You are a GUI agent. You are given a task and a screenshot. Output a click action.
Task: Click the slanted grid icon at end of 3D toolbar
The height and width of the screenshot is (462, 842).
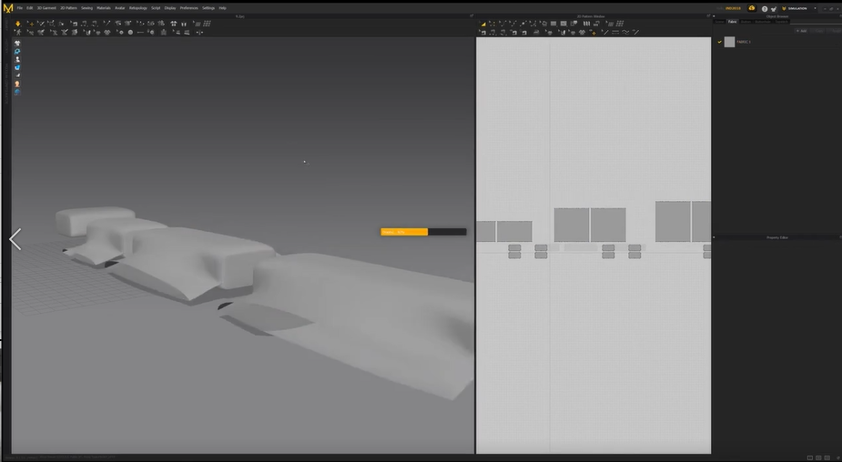(207, 24)
